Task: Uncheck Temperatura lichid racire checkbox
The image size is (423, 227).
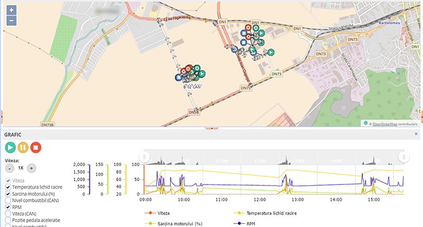Action: tap(8, 187)
